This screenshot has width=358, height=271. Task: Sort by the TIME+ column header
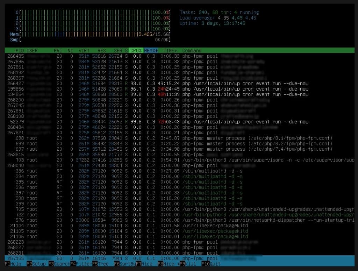click(170, 50)
